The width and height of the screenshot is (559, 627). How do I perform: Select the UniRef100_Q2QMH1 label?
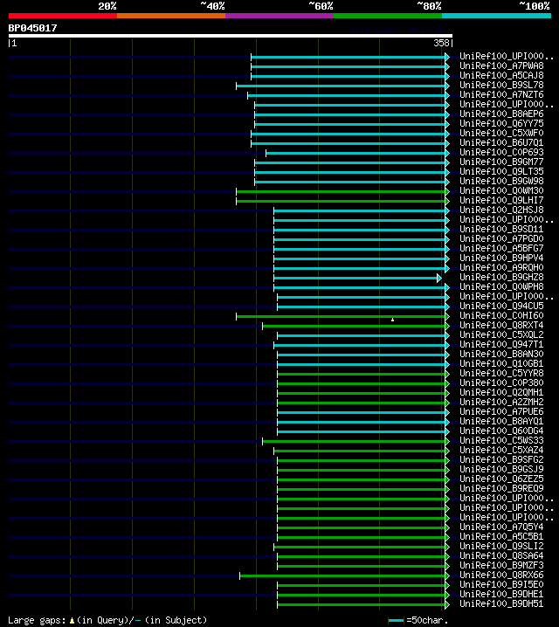point(501,392)
